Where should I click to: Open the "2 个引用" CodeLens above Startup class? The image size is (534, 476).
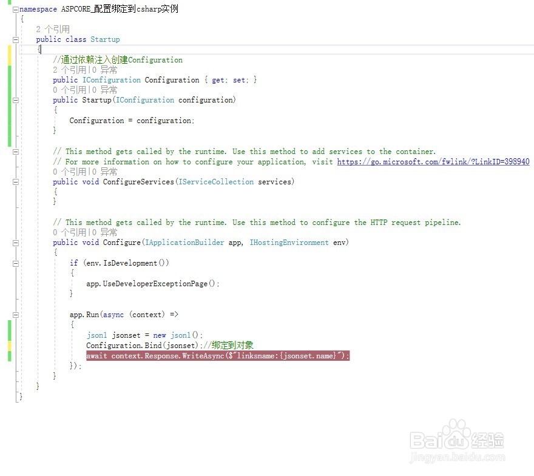point(53,29)
